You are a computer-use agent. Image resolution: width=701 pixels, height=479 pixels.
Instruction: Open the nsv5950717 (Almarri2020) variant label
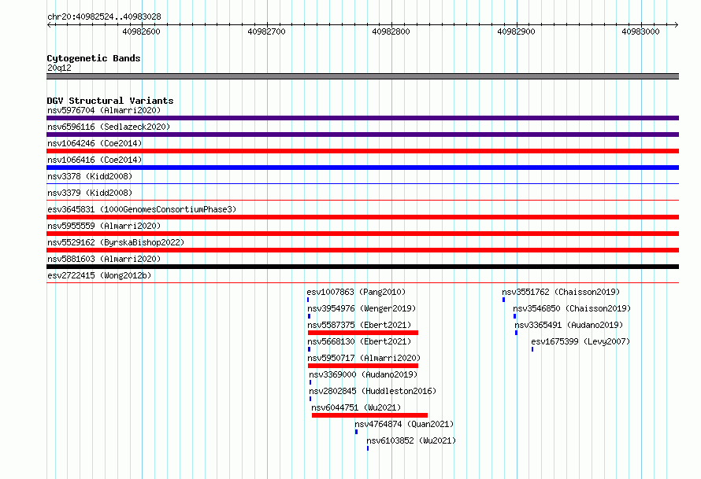(x=364, y=358)
